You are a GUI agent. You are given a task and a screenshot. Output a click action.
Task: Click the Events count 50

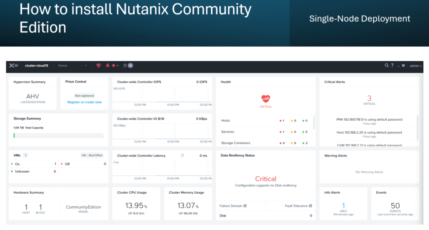click(x=395, y=206)
